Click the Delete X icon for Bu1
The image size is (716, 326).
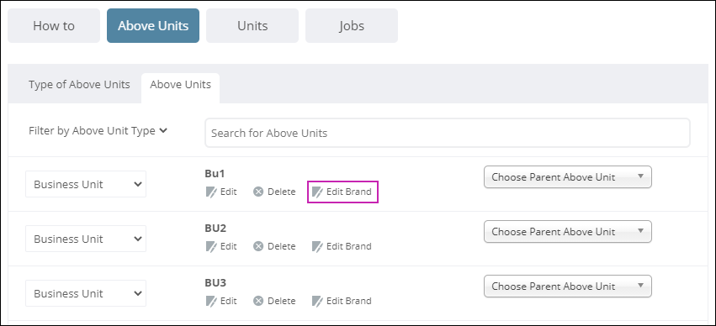click(x=258, y=192)
